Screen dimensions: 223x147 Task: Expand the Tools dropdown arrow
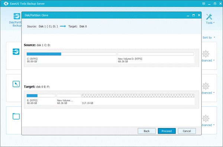coord(214,23)
